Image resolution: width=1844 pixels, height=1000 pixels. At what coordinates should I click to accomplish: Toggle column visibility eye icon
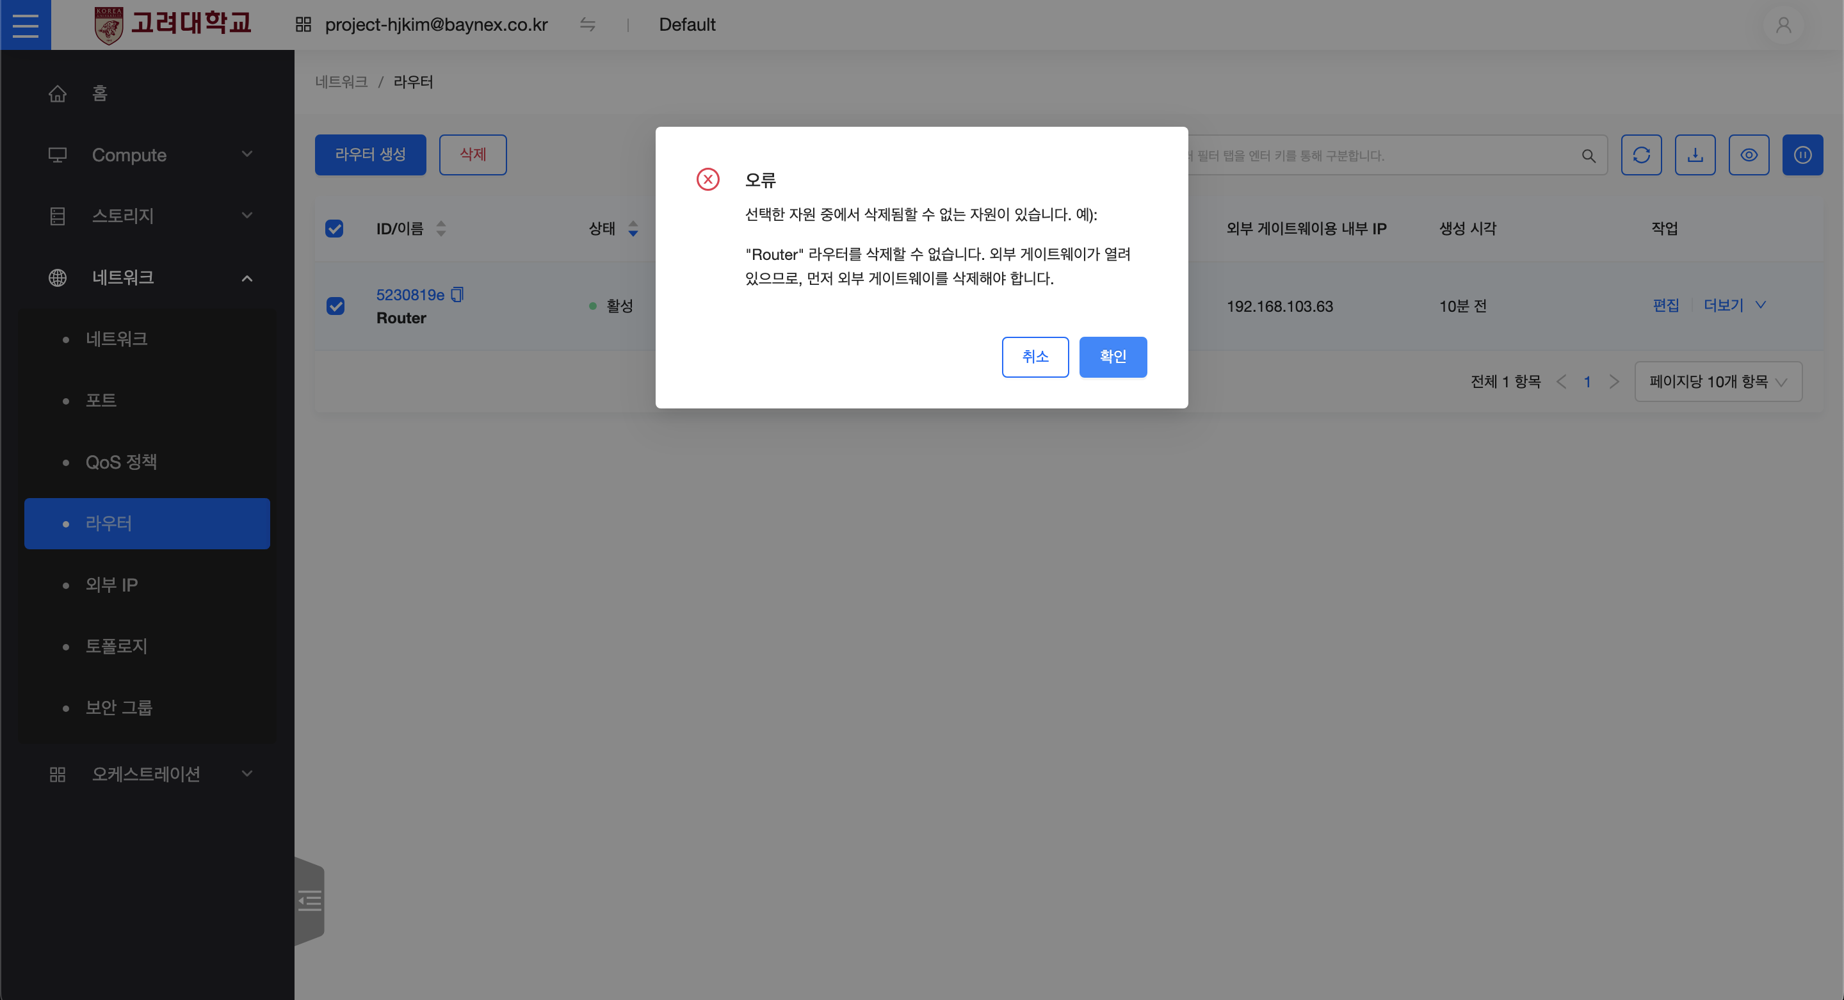tap(1749, 155)
